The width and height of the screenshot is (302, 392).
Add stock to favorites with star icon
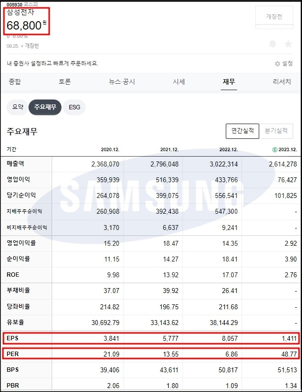coord(288,44)
